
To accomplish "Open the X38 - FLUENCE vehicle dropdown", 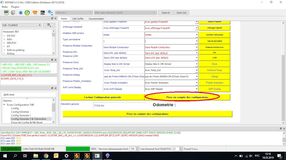I will [39, 25].
